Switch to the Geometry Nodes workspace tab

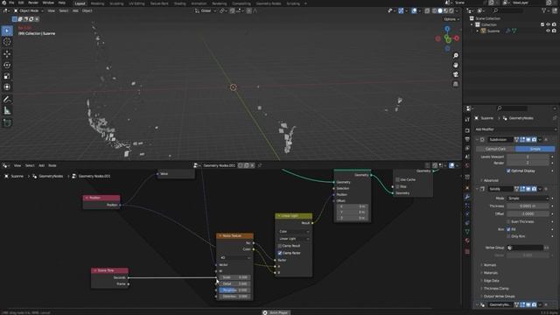point(269,3)
